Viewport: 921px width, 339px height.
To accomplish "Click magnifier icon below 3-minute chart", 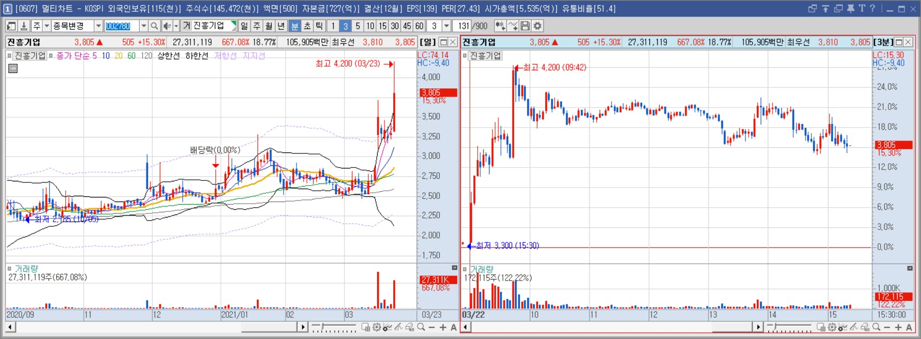I will 876,327.
